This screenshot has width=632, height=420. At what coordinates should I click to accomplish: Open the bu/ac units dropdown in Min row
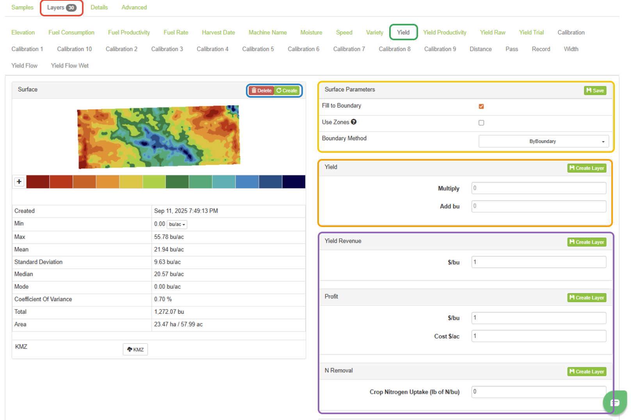click(177, 224)
